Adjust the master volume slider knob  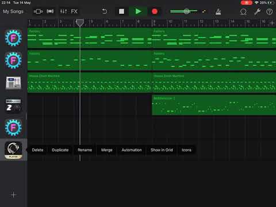tap(186, 11)
